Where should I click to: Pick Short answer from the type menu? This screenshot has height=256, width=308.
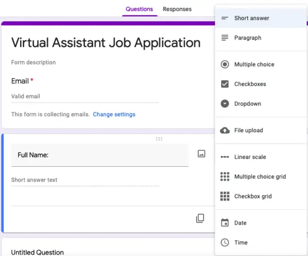click(252, 18)
